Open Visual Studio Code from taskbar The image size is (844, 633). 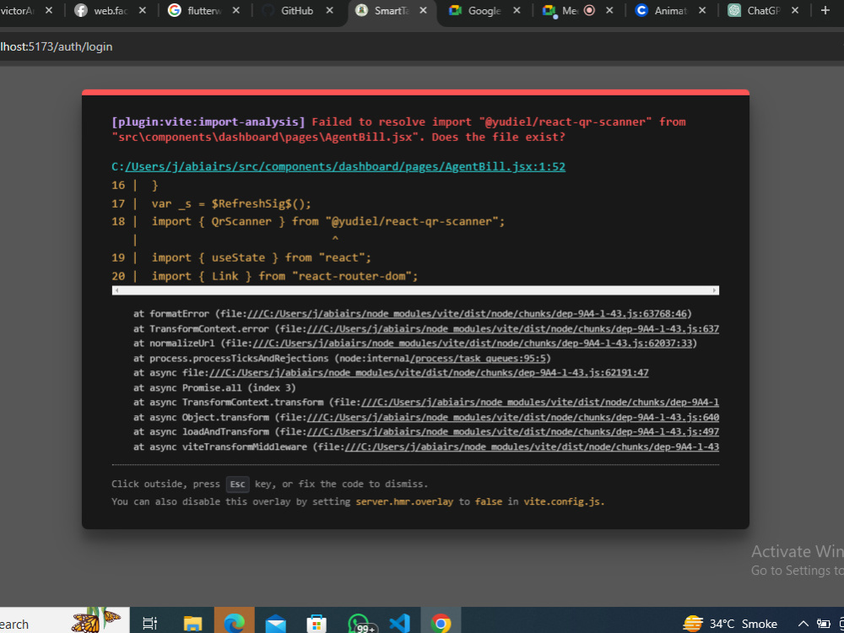(x=399, y=624)
